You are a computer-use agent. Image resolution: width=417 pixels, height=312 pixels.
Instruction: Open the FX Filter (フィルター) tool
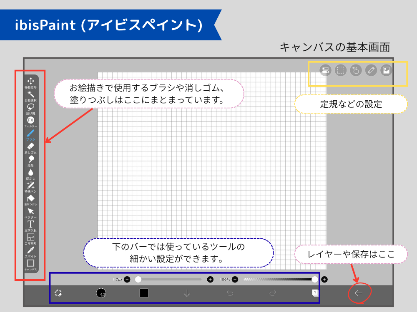click(30, 120)
